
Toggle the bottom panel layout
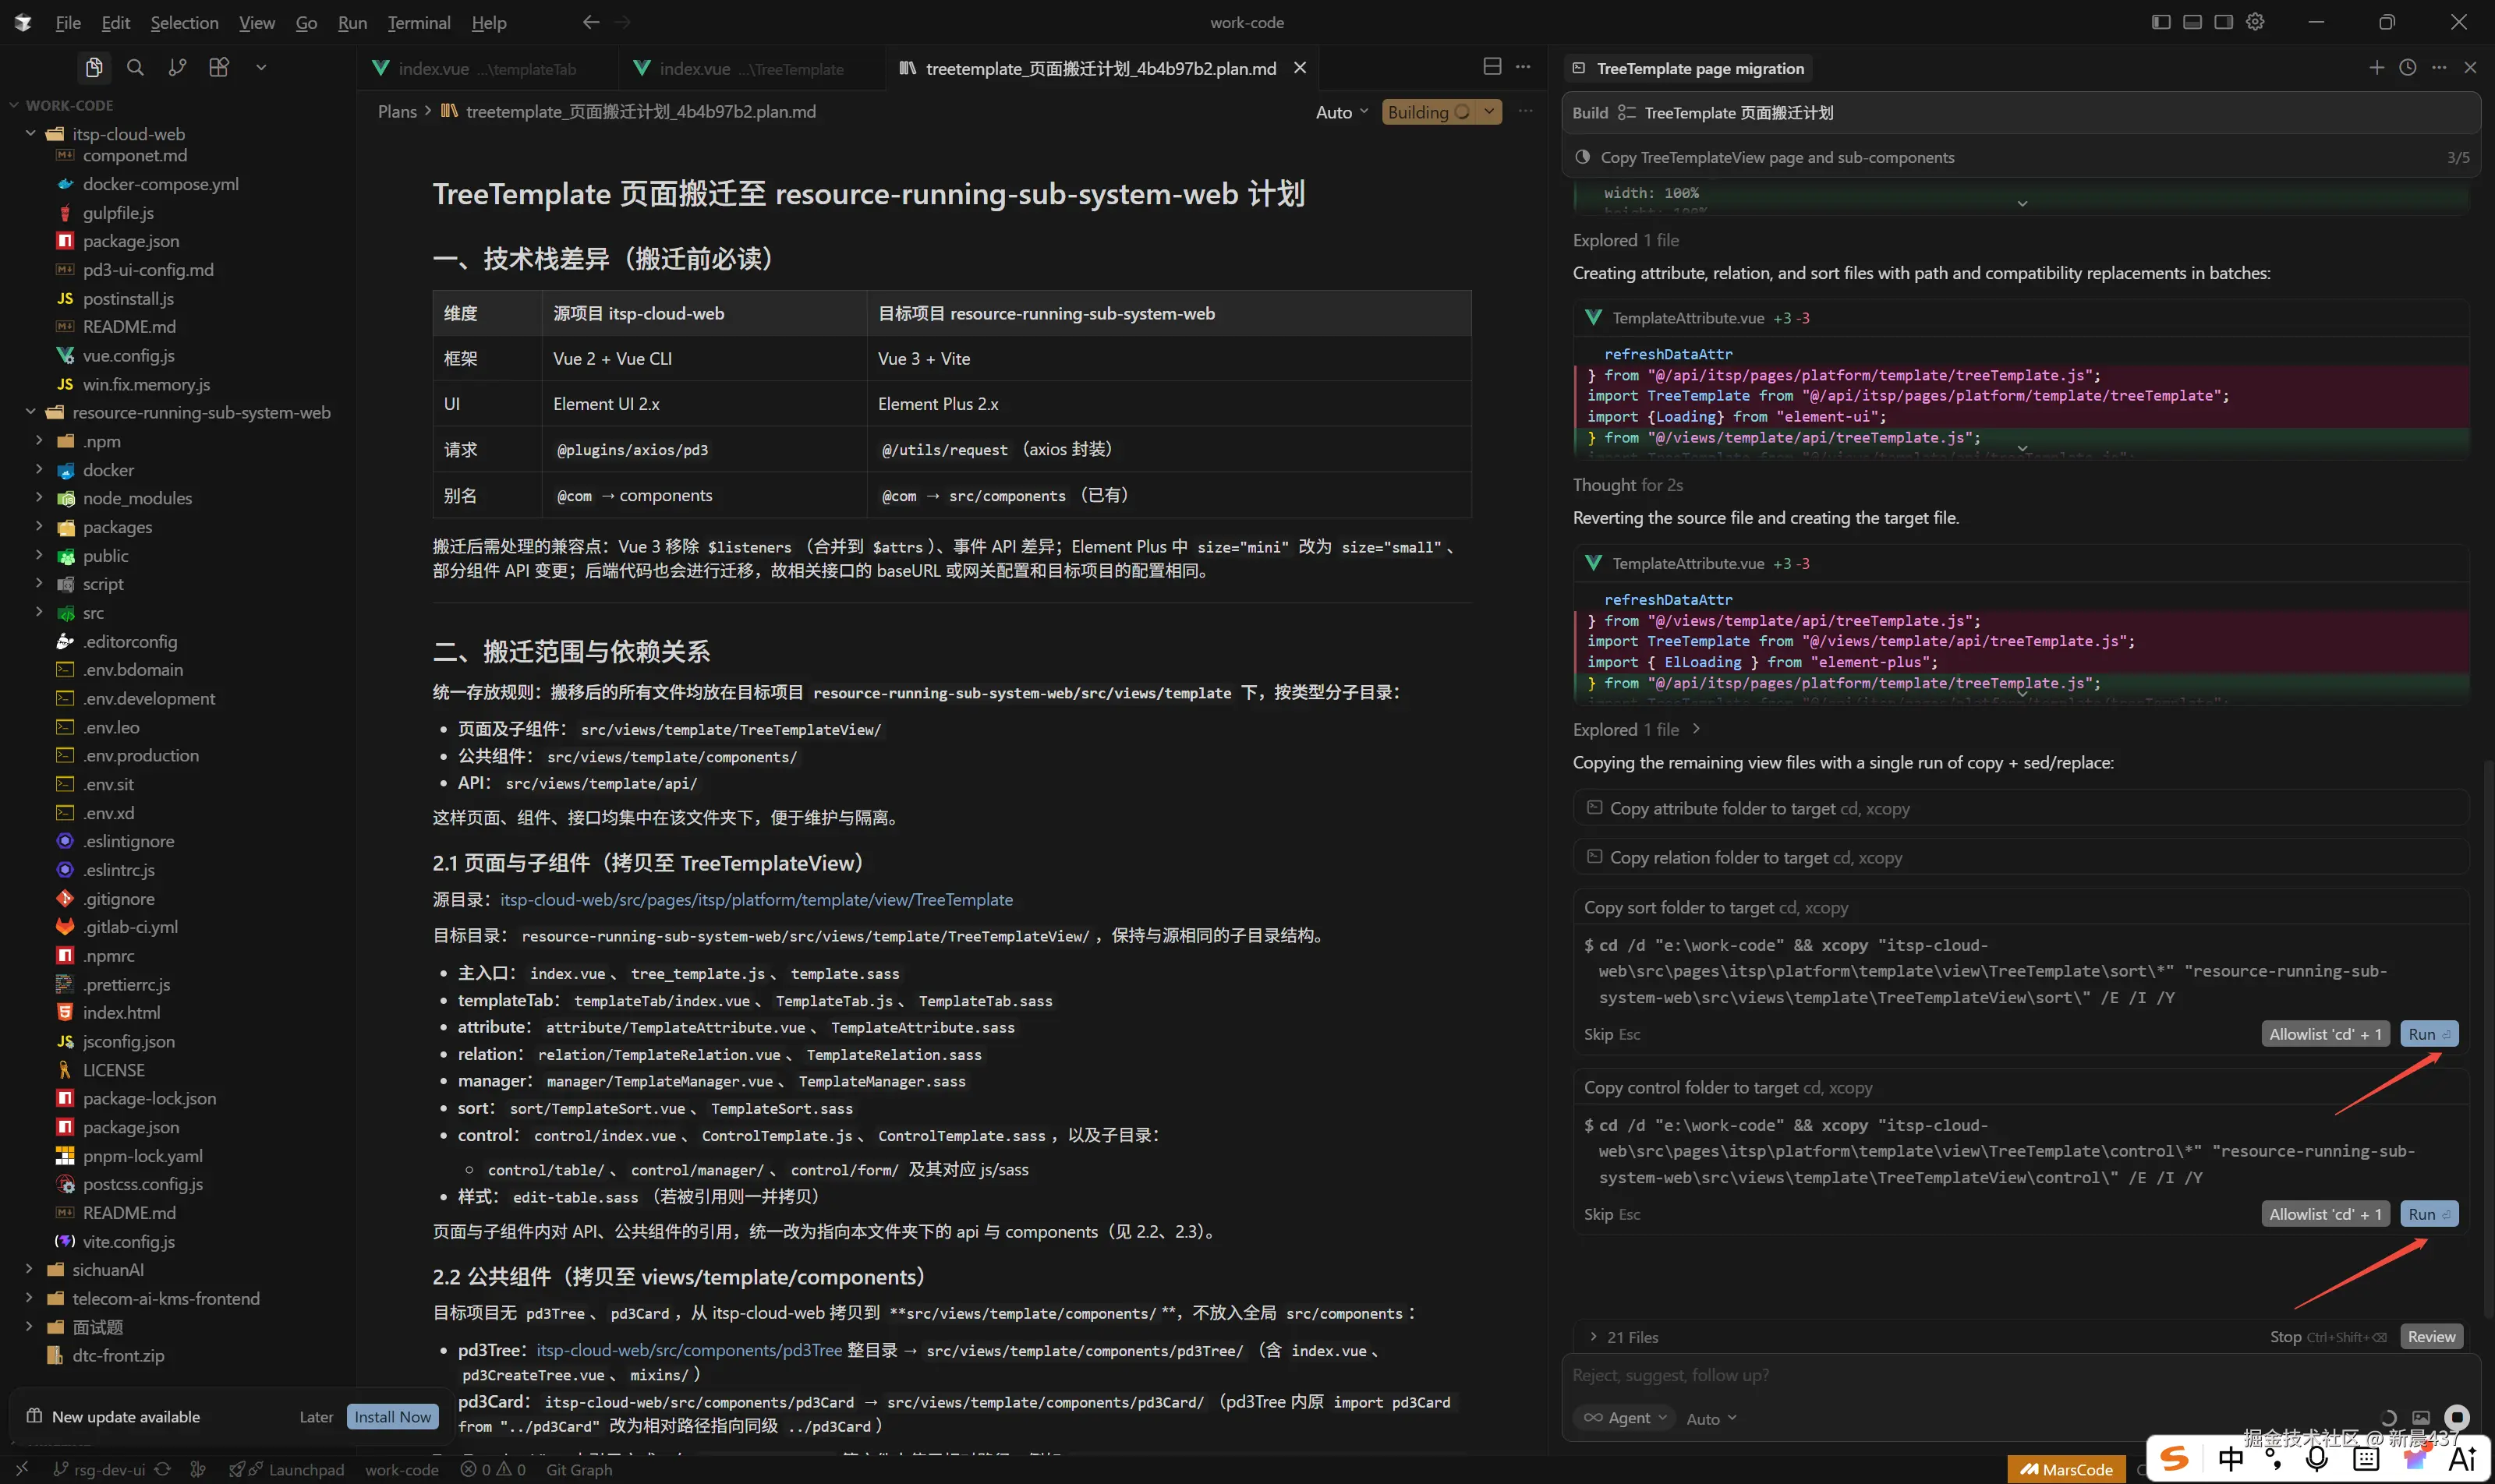pyautogui.click(x=2192, y=22)
